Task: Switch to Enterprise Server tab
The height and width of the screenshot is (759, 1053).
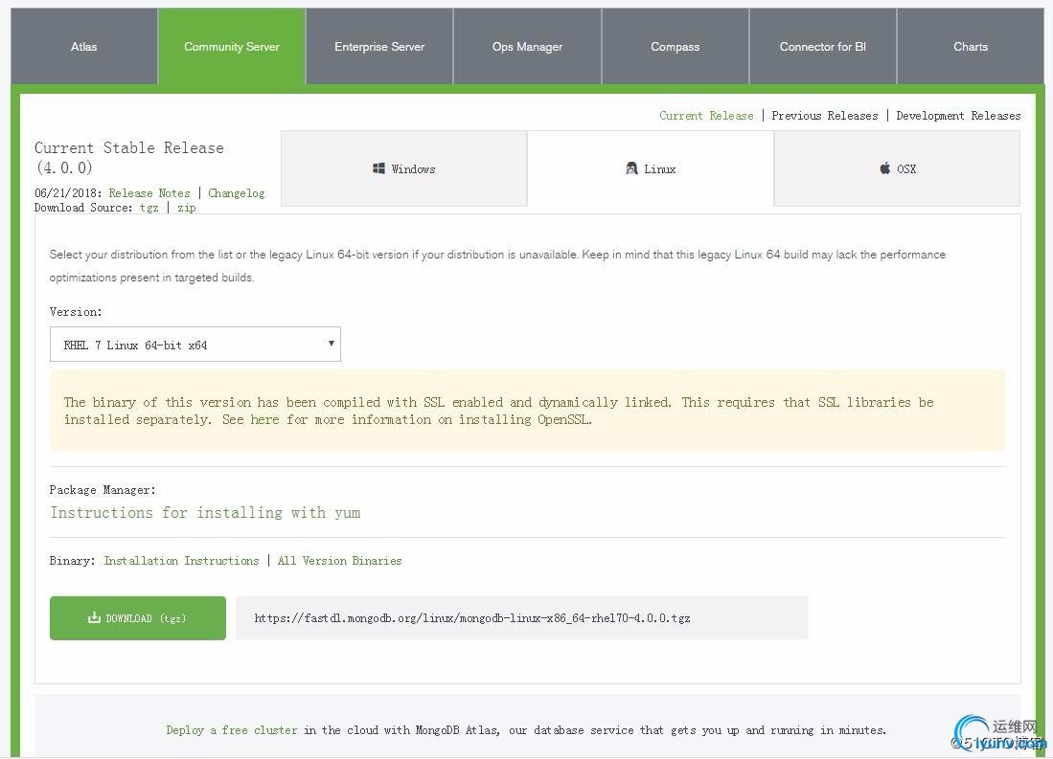Action: point(379,46)
